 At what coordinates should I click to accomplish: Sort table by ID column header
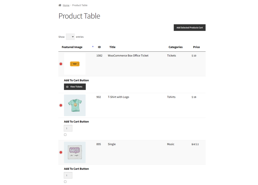click(x=99, y=47)
